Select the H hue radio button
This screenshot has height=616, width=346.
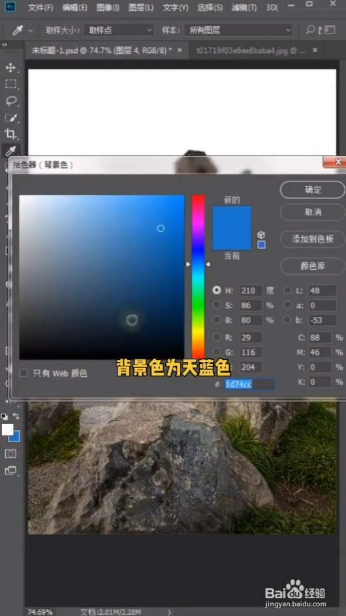[216, 291]
